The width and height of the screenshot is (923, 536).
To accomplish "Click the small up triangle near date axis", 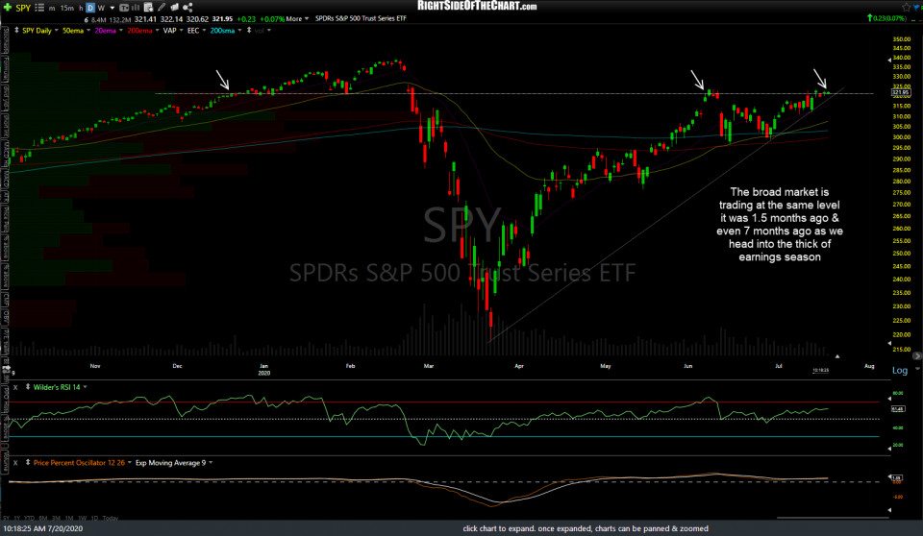I will click(837, 356).
